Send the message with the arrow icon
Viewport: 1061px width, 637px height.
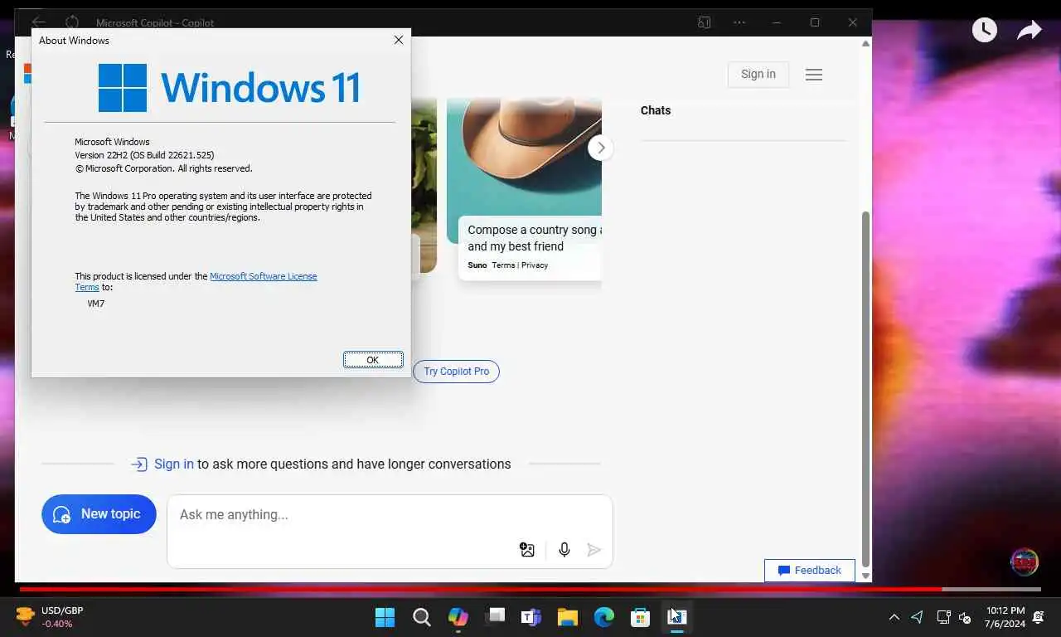click(x=593, y=549)
